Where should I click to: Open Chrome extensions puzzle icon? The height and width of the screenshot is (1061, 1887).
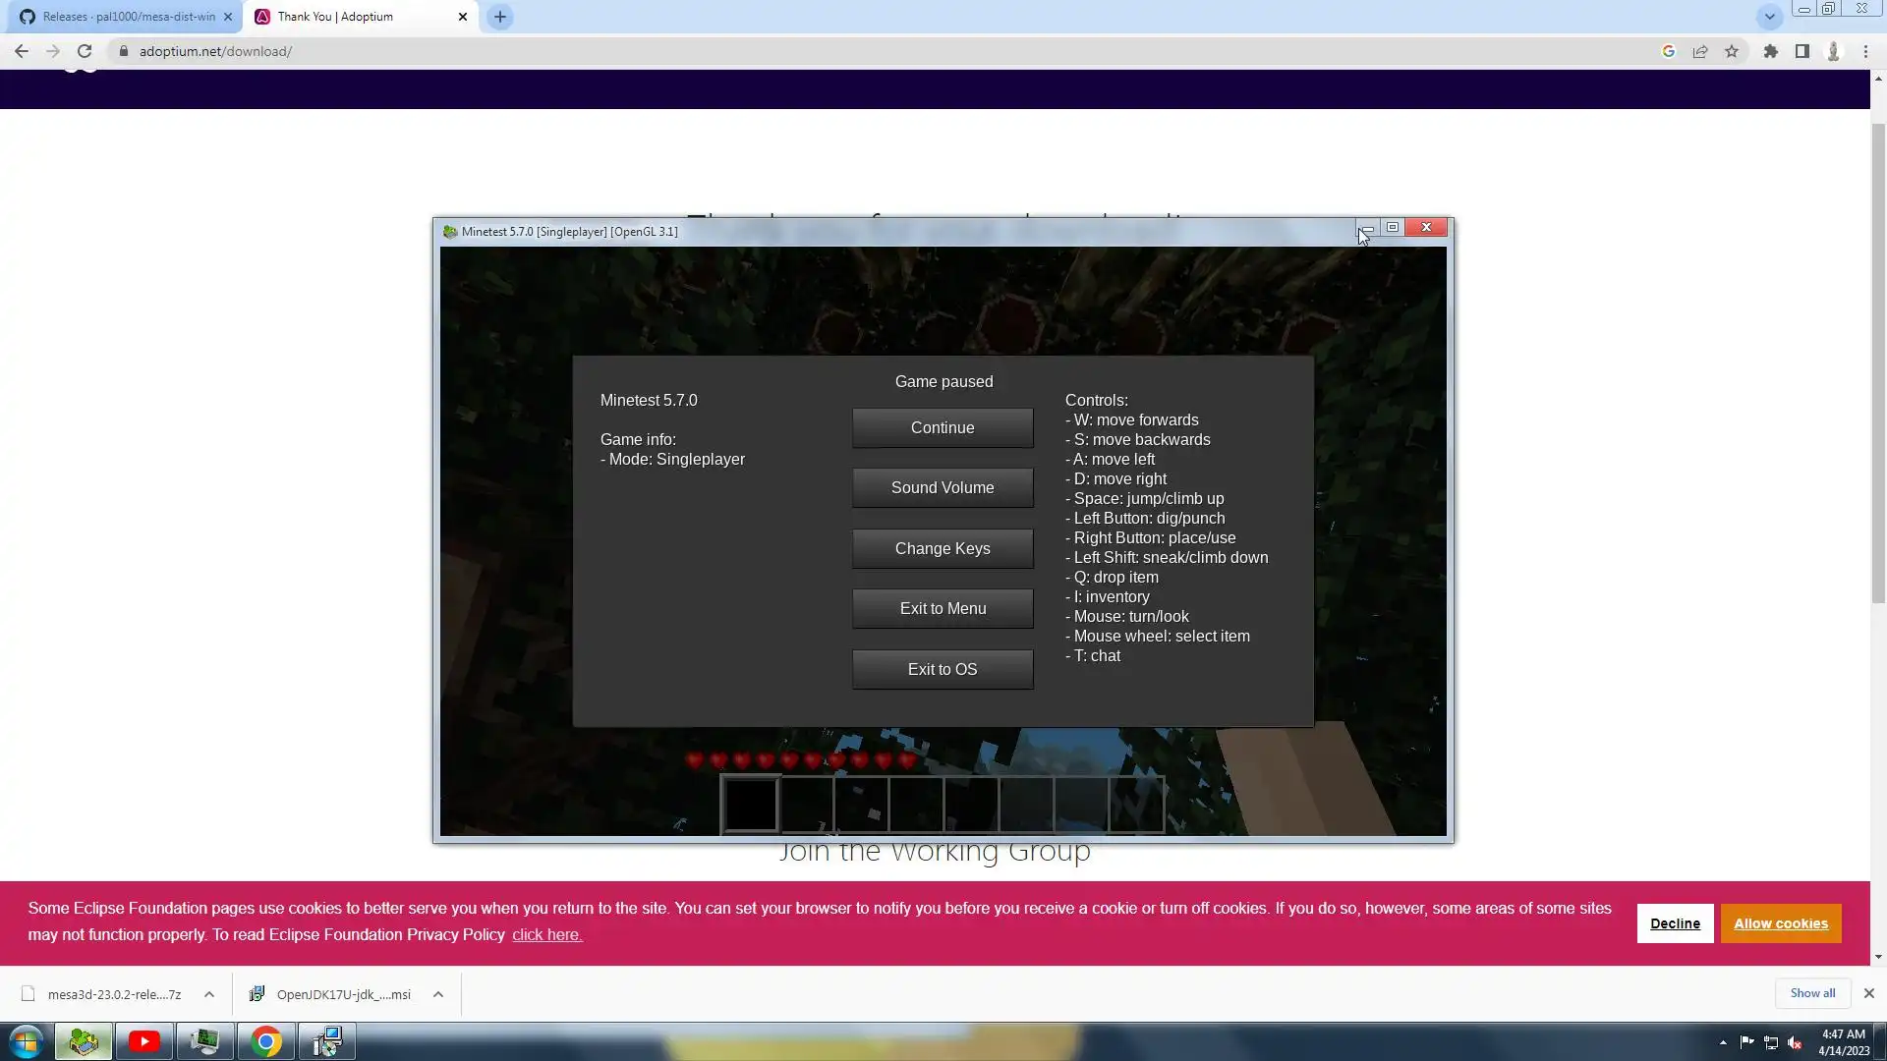(x=1770, y=51)
